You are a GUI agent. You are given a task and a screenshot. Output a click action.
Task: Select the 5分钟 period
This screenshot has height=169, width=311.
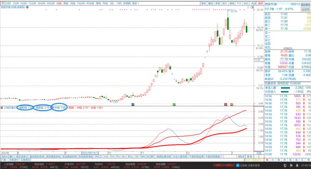(x=24, y=3)
